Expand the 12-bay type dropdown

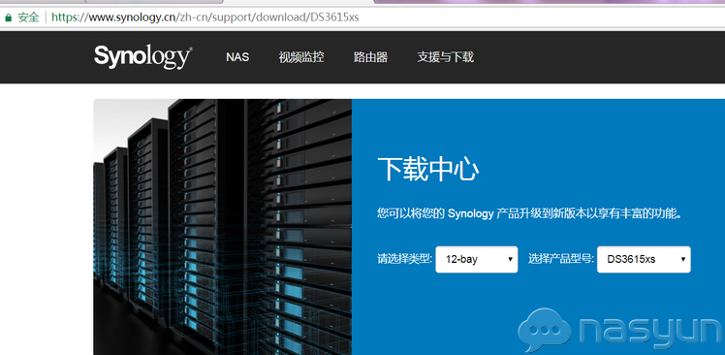tap(477, 259)
